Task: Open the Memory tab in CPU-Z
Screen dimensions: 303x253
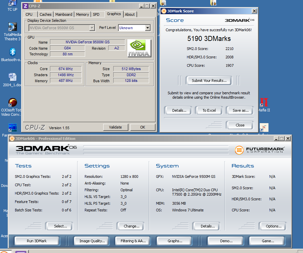Action: [x=82, y=14]
